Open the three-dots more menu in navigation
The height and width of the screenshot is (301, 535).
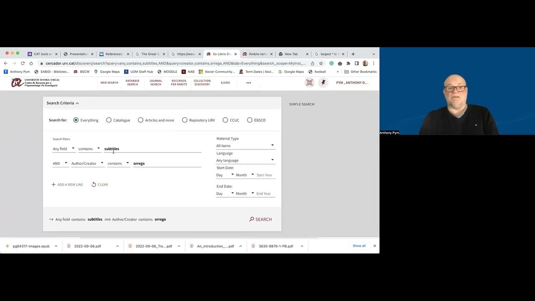pyautogui.click(x=249, y=83)
